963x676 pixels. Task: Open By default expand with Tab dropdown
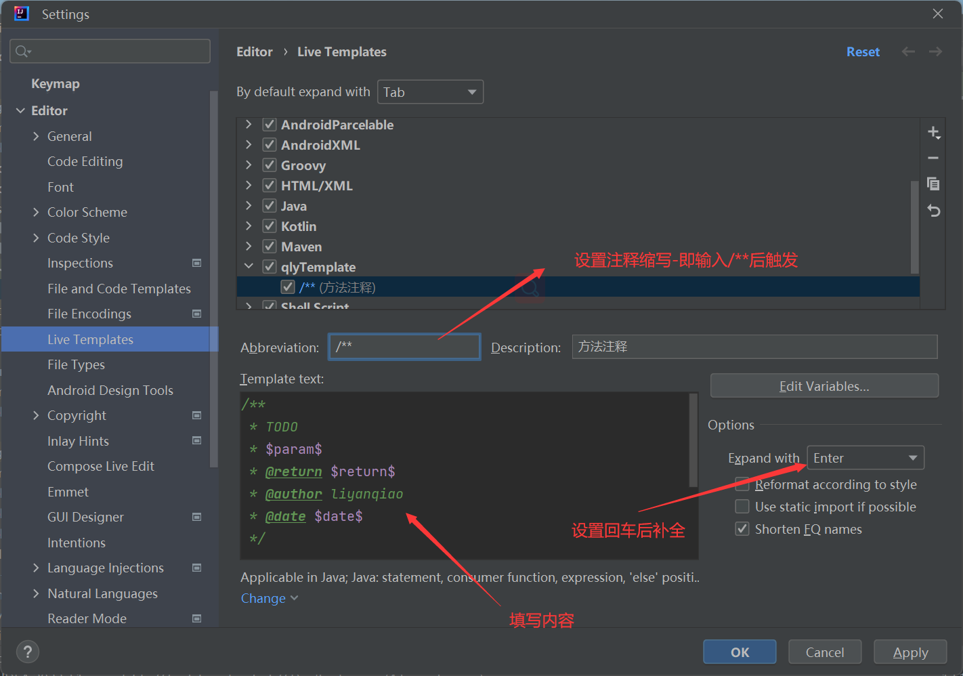(x=430, y=92)
